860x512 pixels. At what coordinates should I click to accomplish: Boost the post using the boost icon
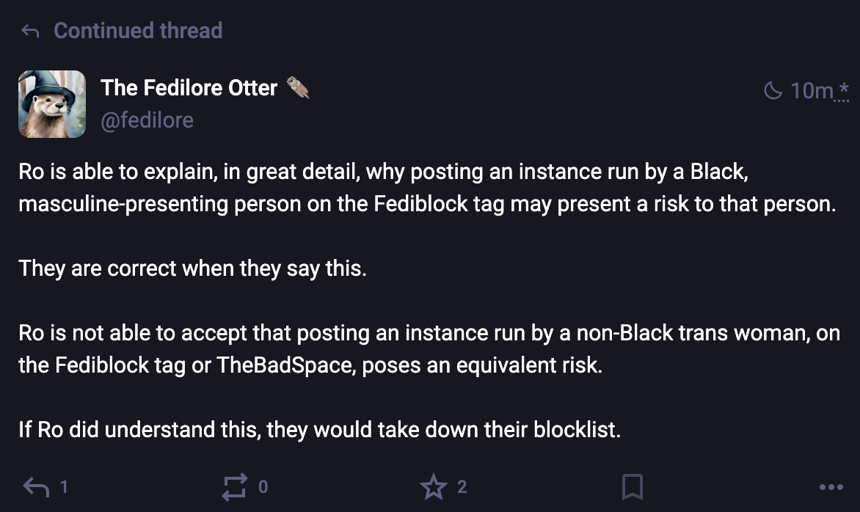(x=236, y=486)
